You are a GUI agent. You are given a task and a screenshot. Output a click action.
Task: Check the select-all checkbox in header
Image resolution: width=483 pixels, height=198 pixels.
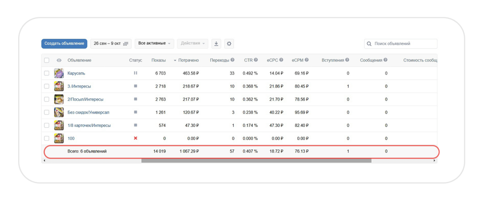pyautogui.click(x=47, y=61)
